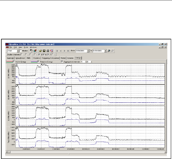Toggle Aggregate in intervals checkbox
This screenshot has height=159, width=172.
[62, 61]
